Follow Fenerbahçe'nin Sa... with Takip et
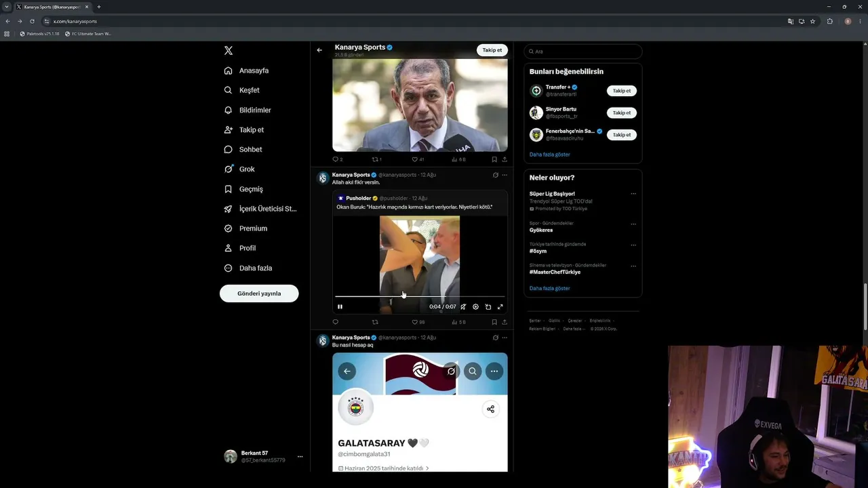Image resolution: width=868 pixels, height=488 pixels. coord(622,135)
